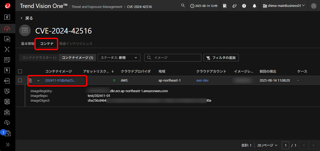The image size is (320, 151).
Task: Open the support contact icon in top bar
Action: [234, 6]
